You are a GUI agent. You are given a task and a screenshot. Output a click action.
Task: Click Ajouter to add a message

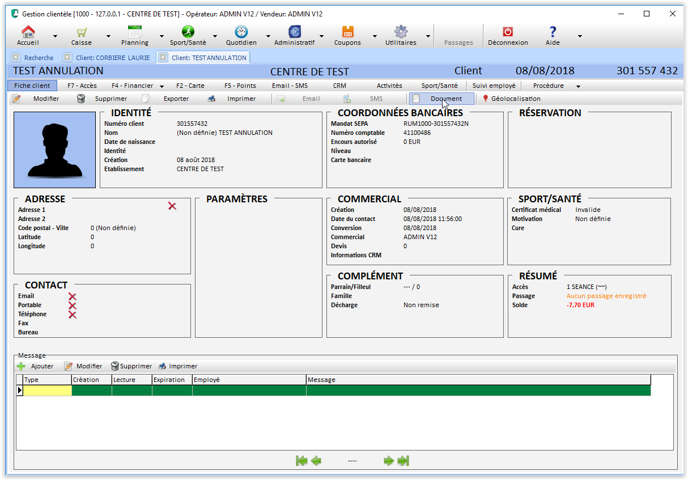click(x=35, y=366)
